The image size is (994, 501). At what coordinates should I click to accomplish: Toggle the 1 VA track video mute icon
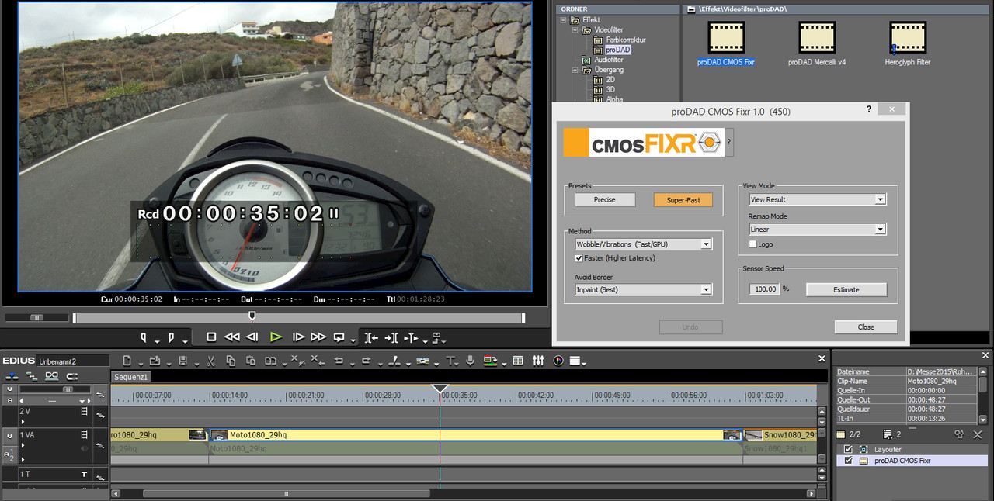(x=84, y=435)
